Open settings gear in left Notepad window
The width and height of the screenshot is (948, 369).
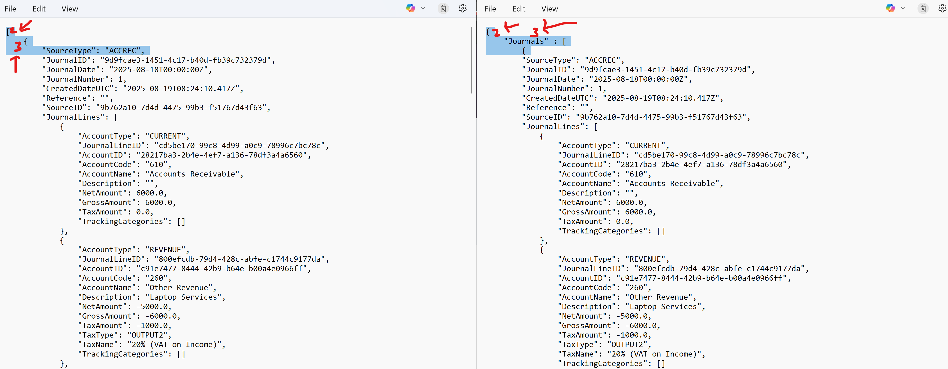tap(463, 8)
